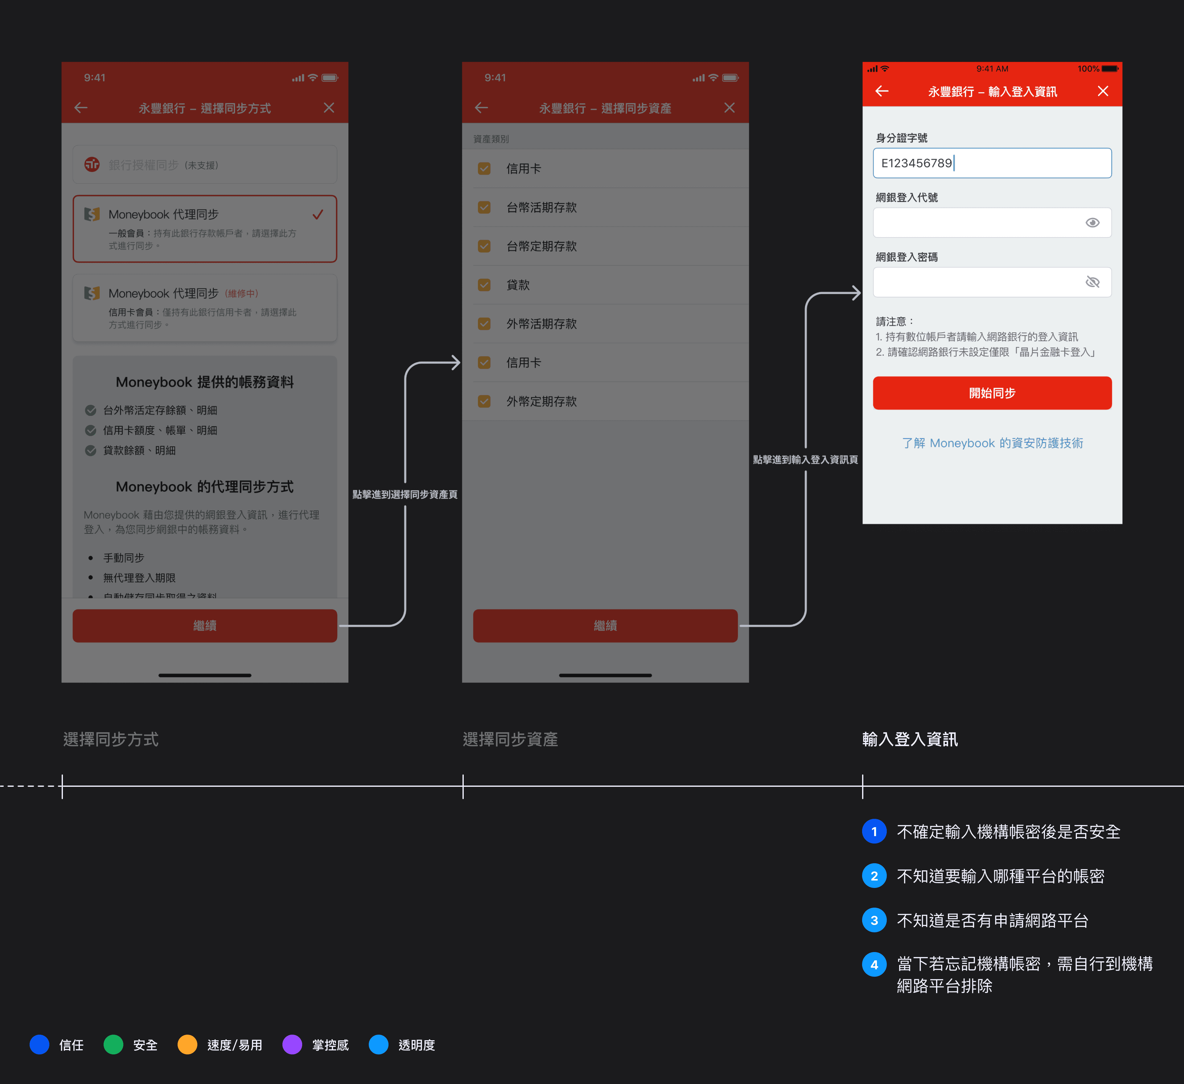
Task: Click 繼續 button on 選擇同步資產 screen
Action: (605, 625)
